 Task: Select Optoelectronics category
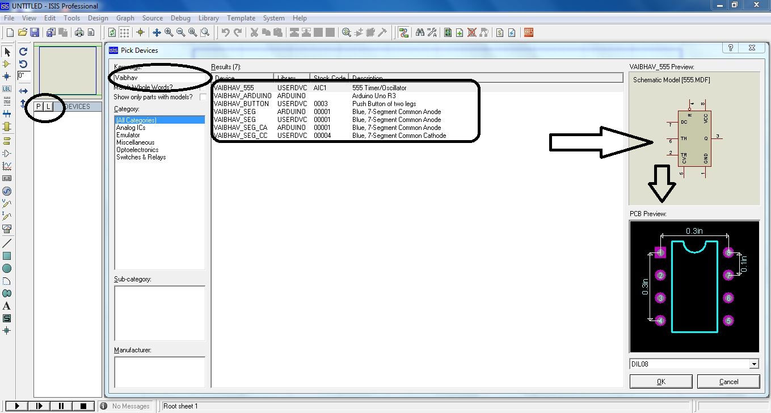(137, 150)
